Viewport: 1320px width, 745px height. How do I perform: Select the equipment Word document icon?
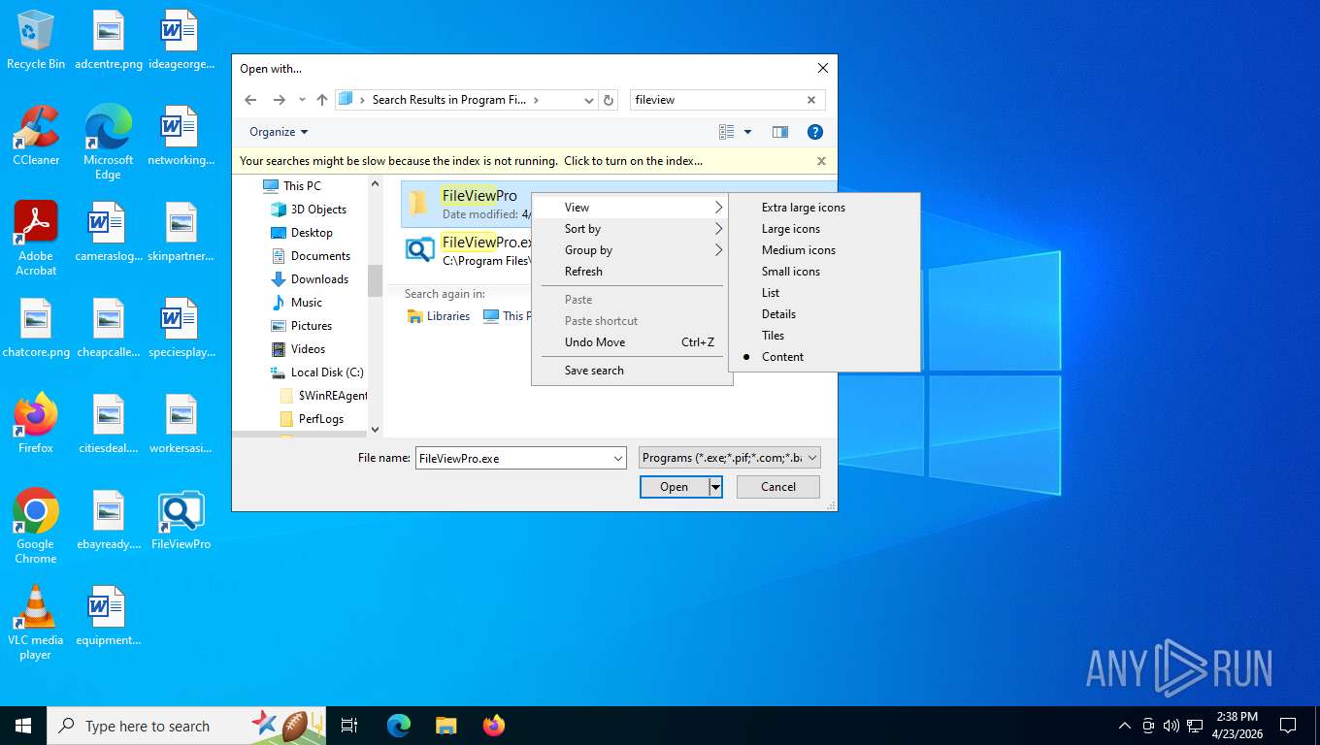click(x=108, y=616)
